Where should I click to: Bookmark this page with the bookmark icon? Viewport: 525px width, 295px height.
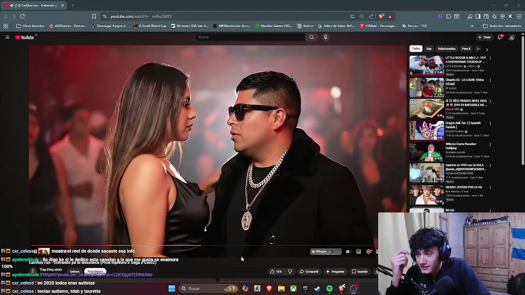point(94,16)
